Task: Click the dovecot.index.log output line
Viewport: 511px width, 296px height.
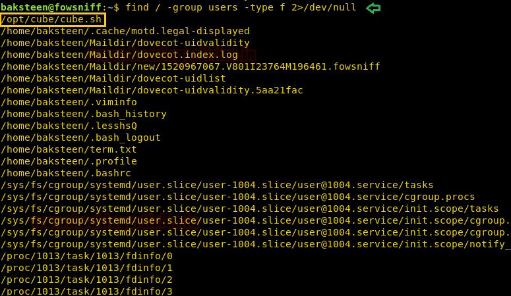Action: click(119, 55)
